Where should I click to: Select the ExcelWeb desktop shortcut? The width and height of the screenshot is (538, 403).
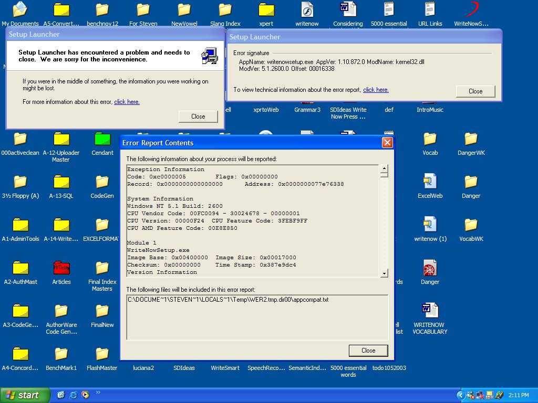430,182
